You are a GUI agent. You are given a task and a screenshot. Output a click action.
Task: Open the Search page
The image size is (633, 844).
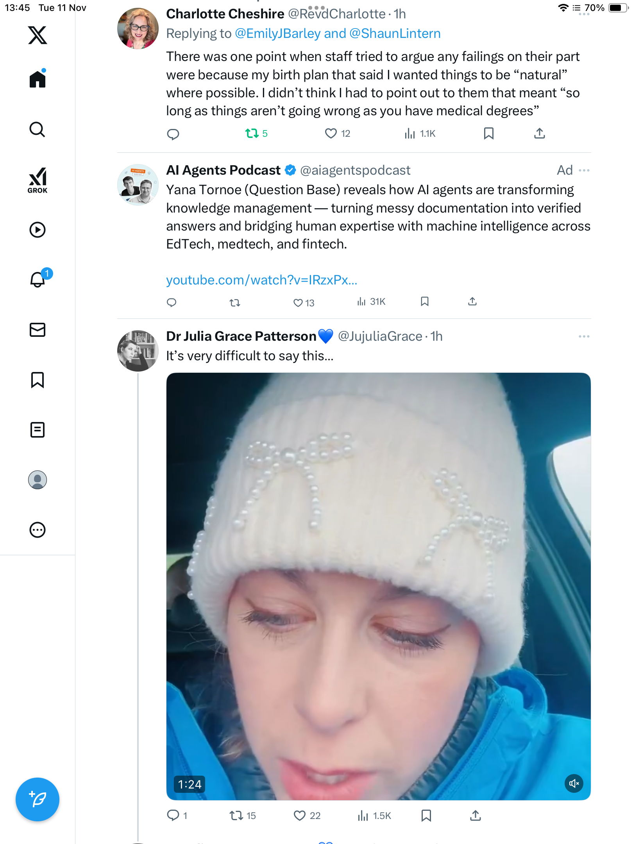[x=38, y=129]
